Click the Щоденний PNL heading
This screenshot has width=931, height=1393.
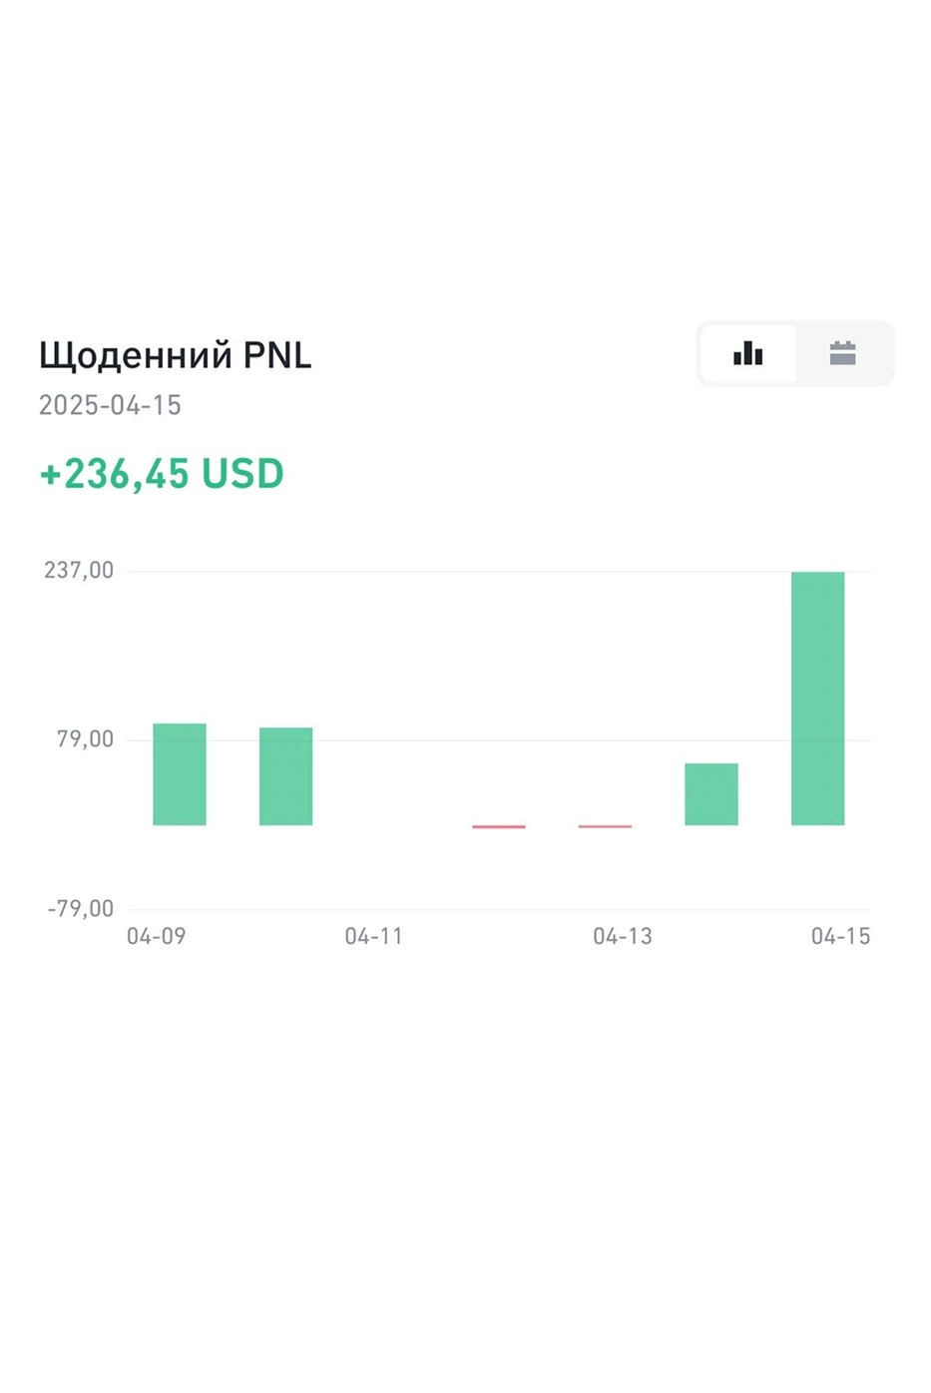tap(175, 355)
